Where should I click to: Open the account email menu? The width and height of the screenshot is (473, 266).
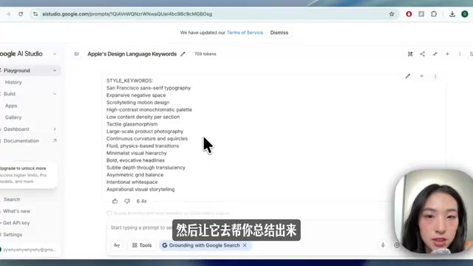click(30, 250)
